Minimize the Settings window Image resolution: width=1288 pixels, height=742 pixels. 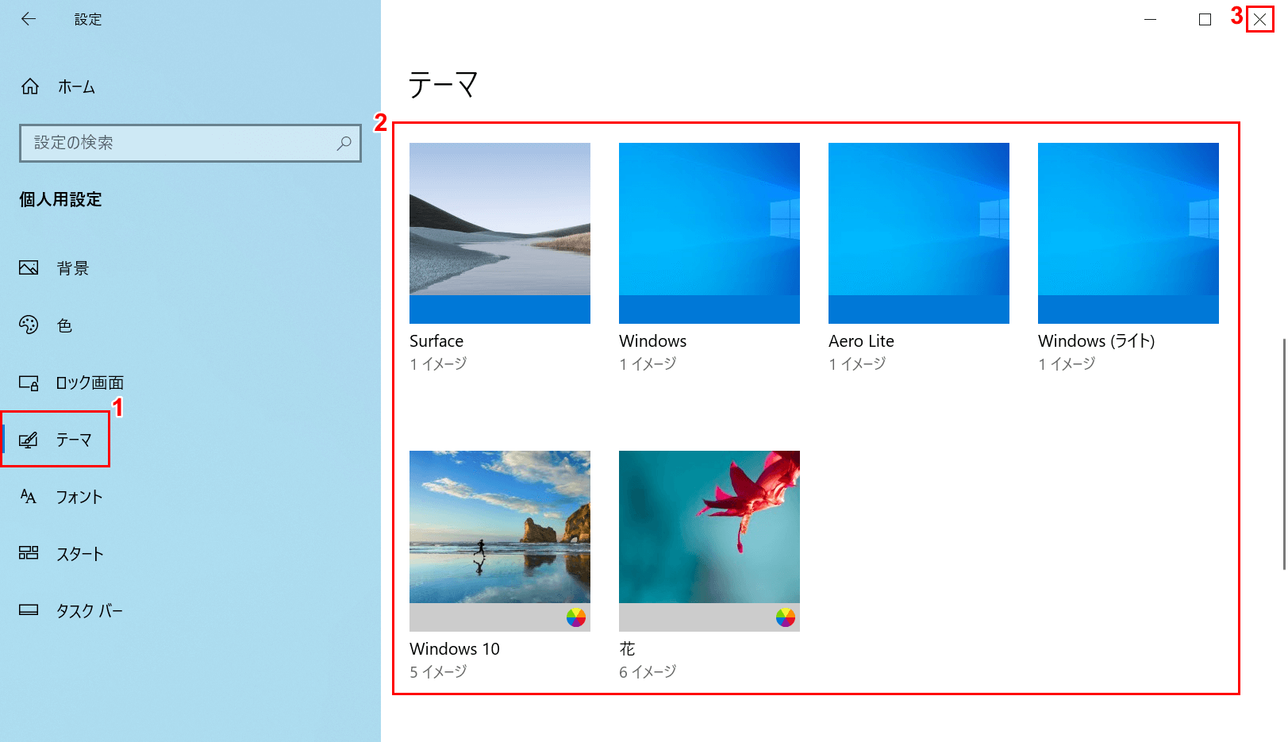[x=1150, y=19]
